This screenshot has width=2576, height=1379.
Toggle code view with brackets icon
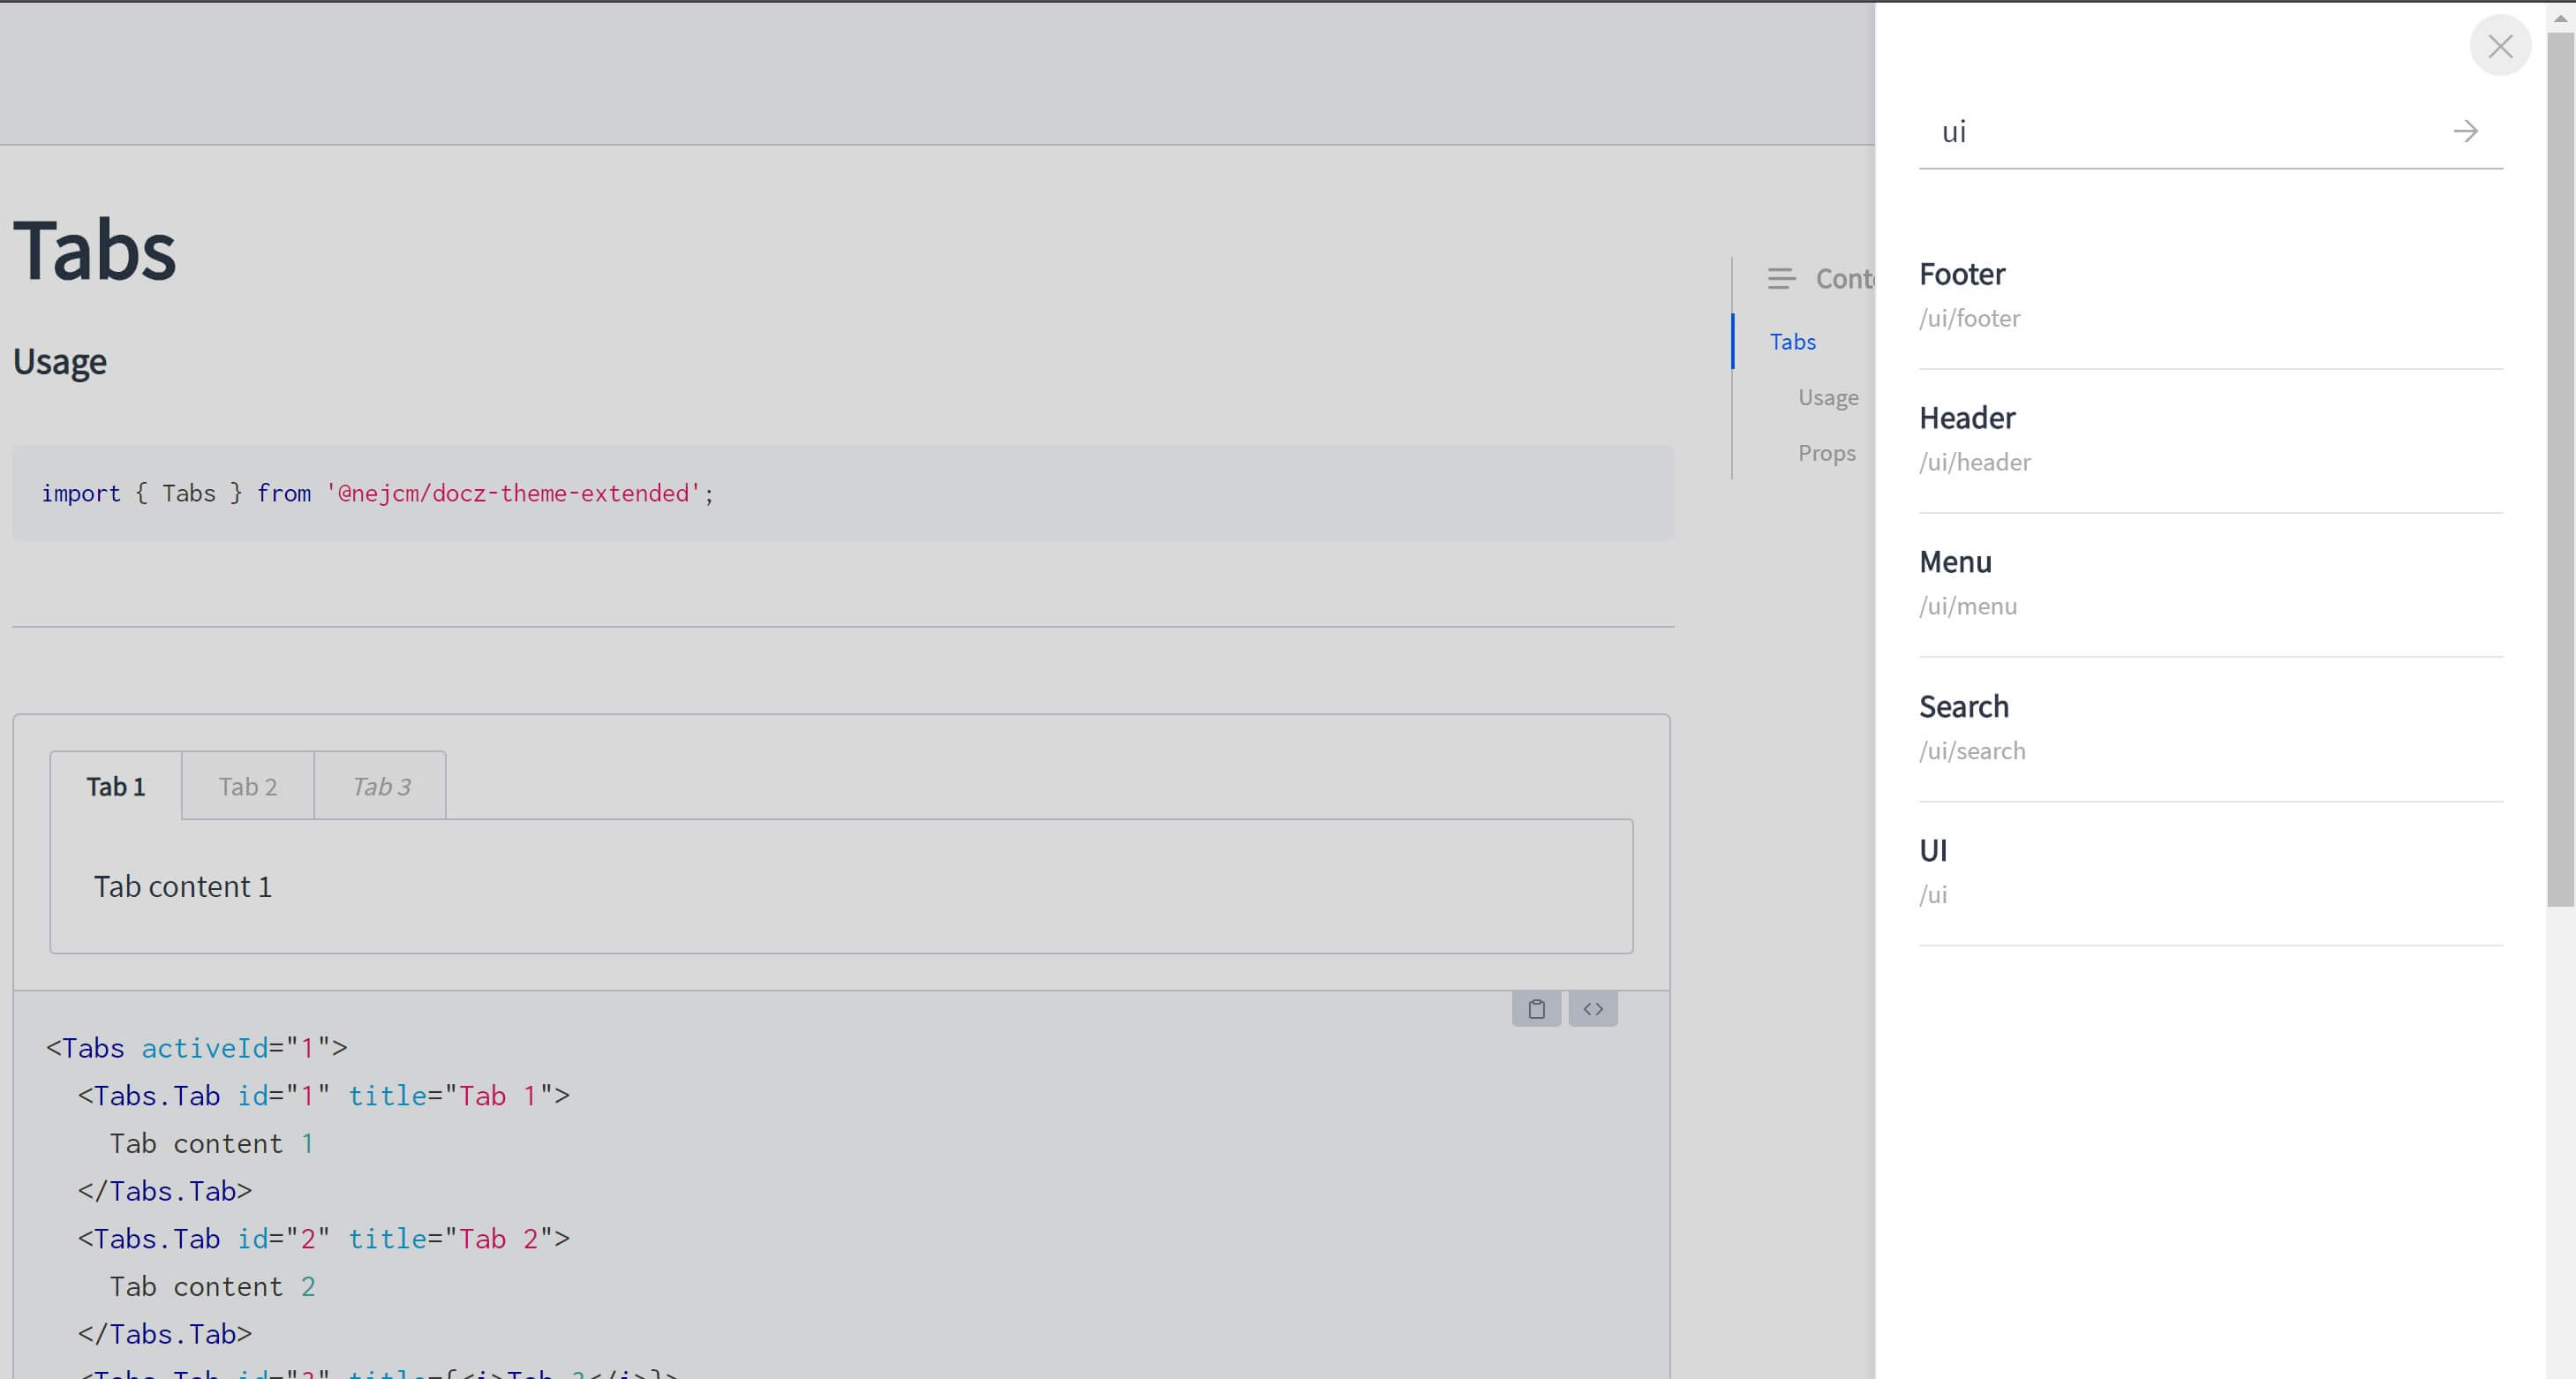point(1593,1009)
